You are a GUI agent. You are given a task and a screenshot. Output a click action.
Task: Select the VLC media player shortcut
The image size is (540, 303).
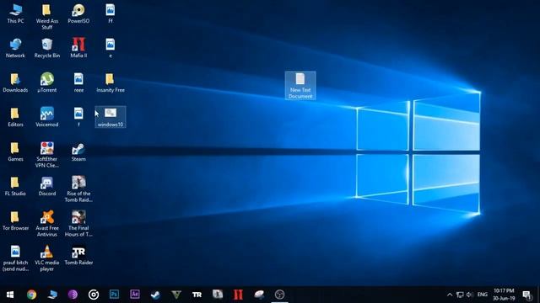pyautogui.click(x=47, y=258)
